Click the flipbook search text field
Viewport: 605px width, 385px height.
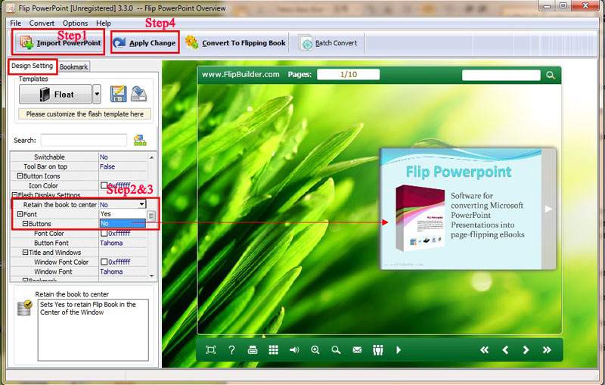(x=501, y=75)
